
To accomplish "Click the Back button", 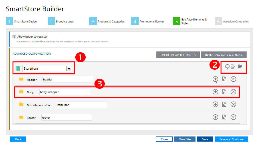I will pyautogui.click(x=18, y=139).
